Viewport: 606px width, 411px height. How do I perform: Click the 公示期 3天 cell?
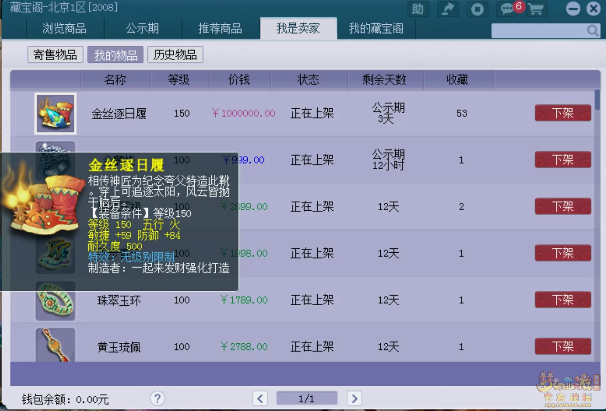coord(388,113)
